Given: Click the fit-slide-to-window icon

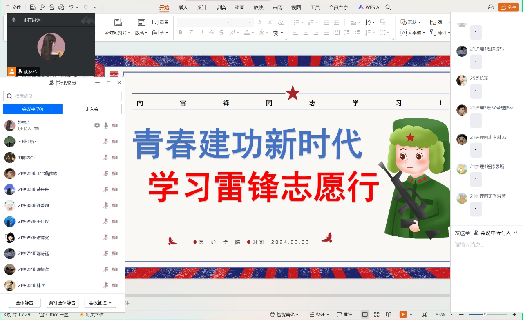Looking at the screenshot, I should [x=424, y=314].
